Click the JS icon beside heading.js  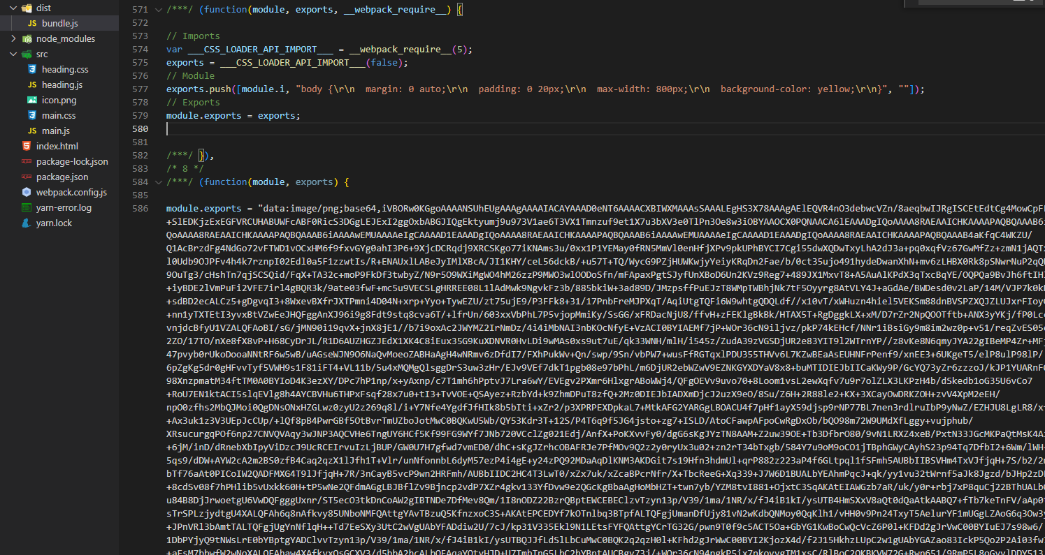pos(32,84)
